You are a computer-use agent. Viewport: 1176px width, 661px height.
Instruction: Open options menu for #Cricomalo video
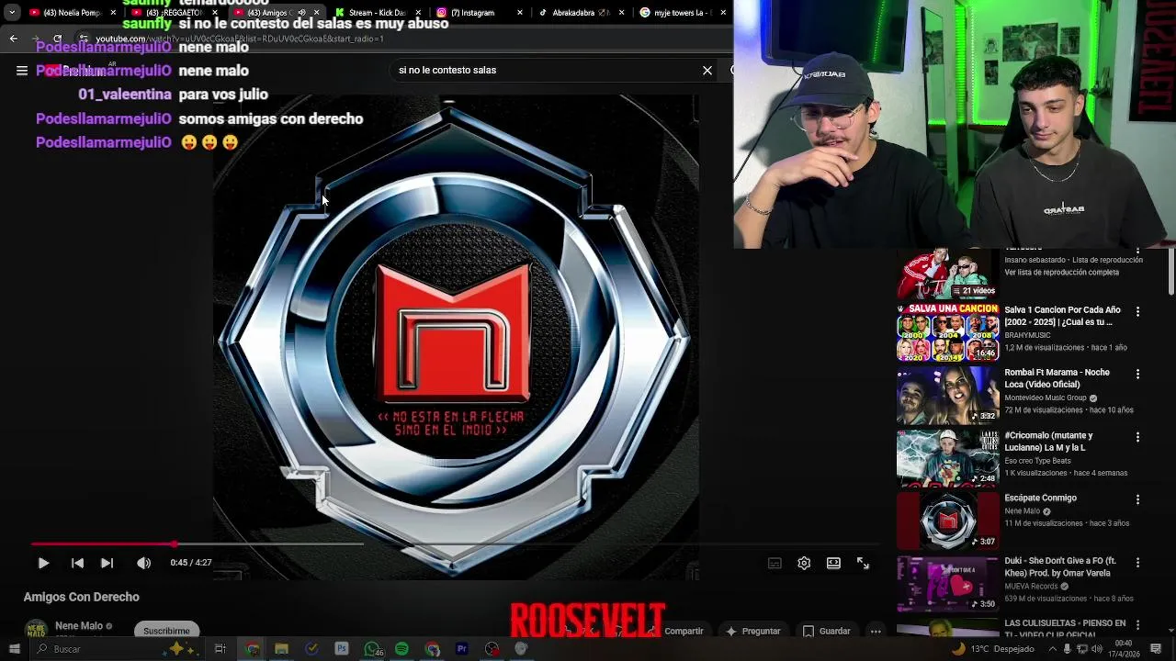coord(1137,437)
